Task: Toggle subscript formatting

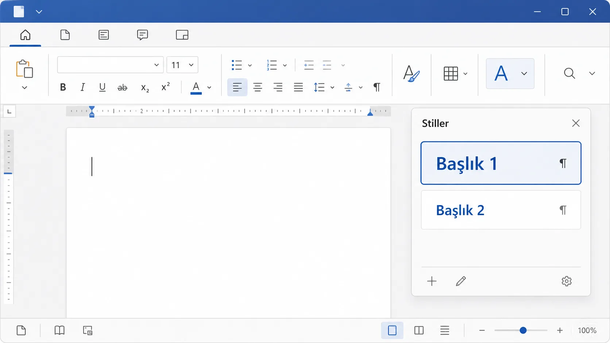Action: 145,87
